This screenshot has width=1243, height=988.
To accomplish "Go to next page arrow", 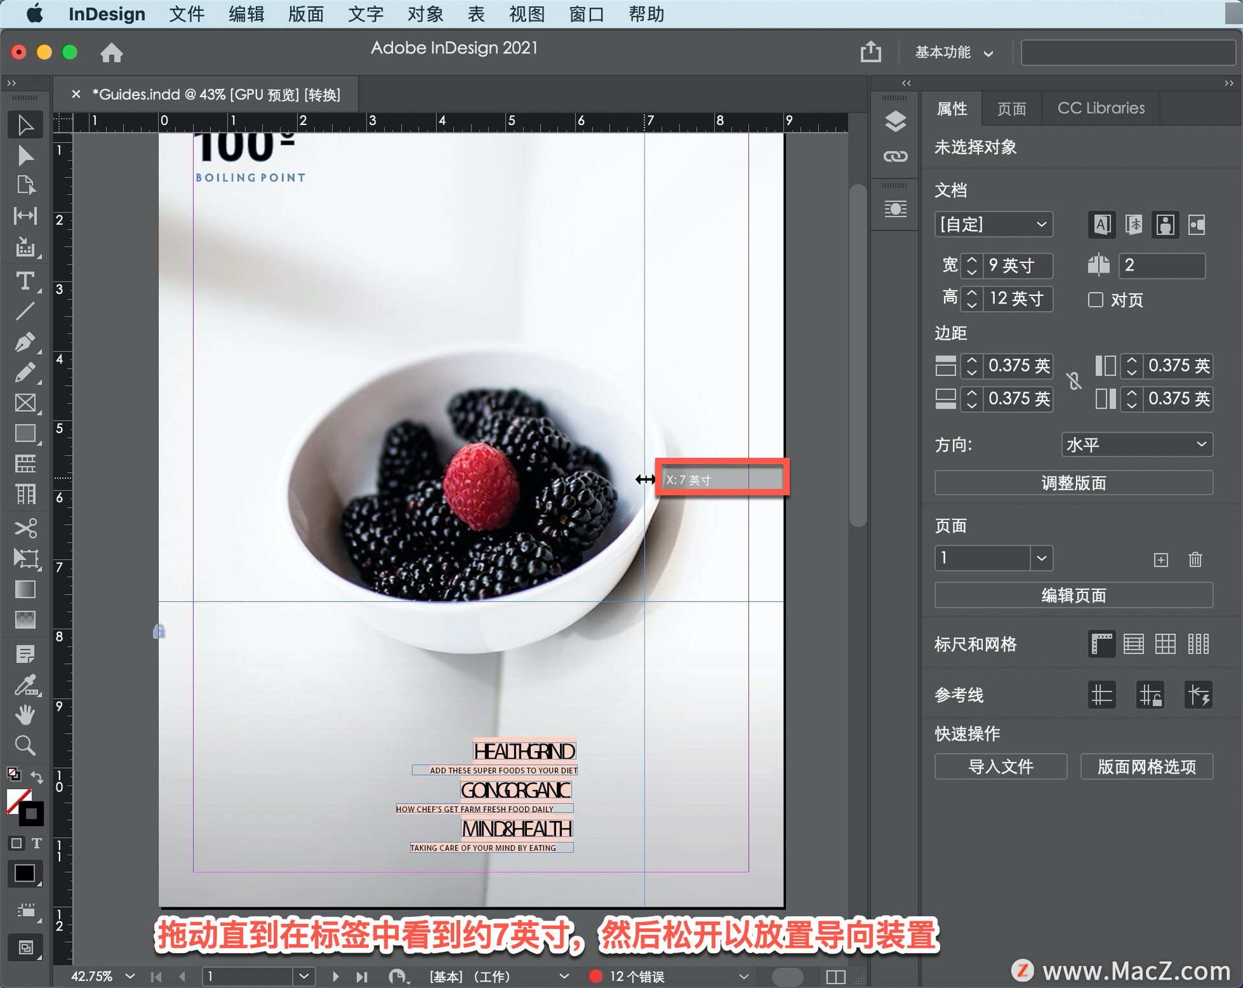I will click(335, 976).
